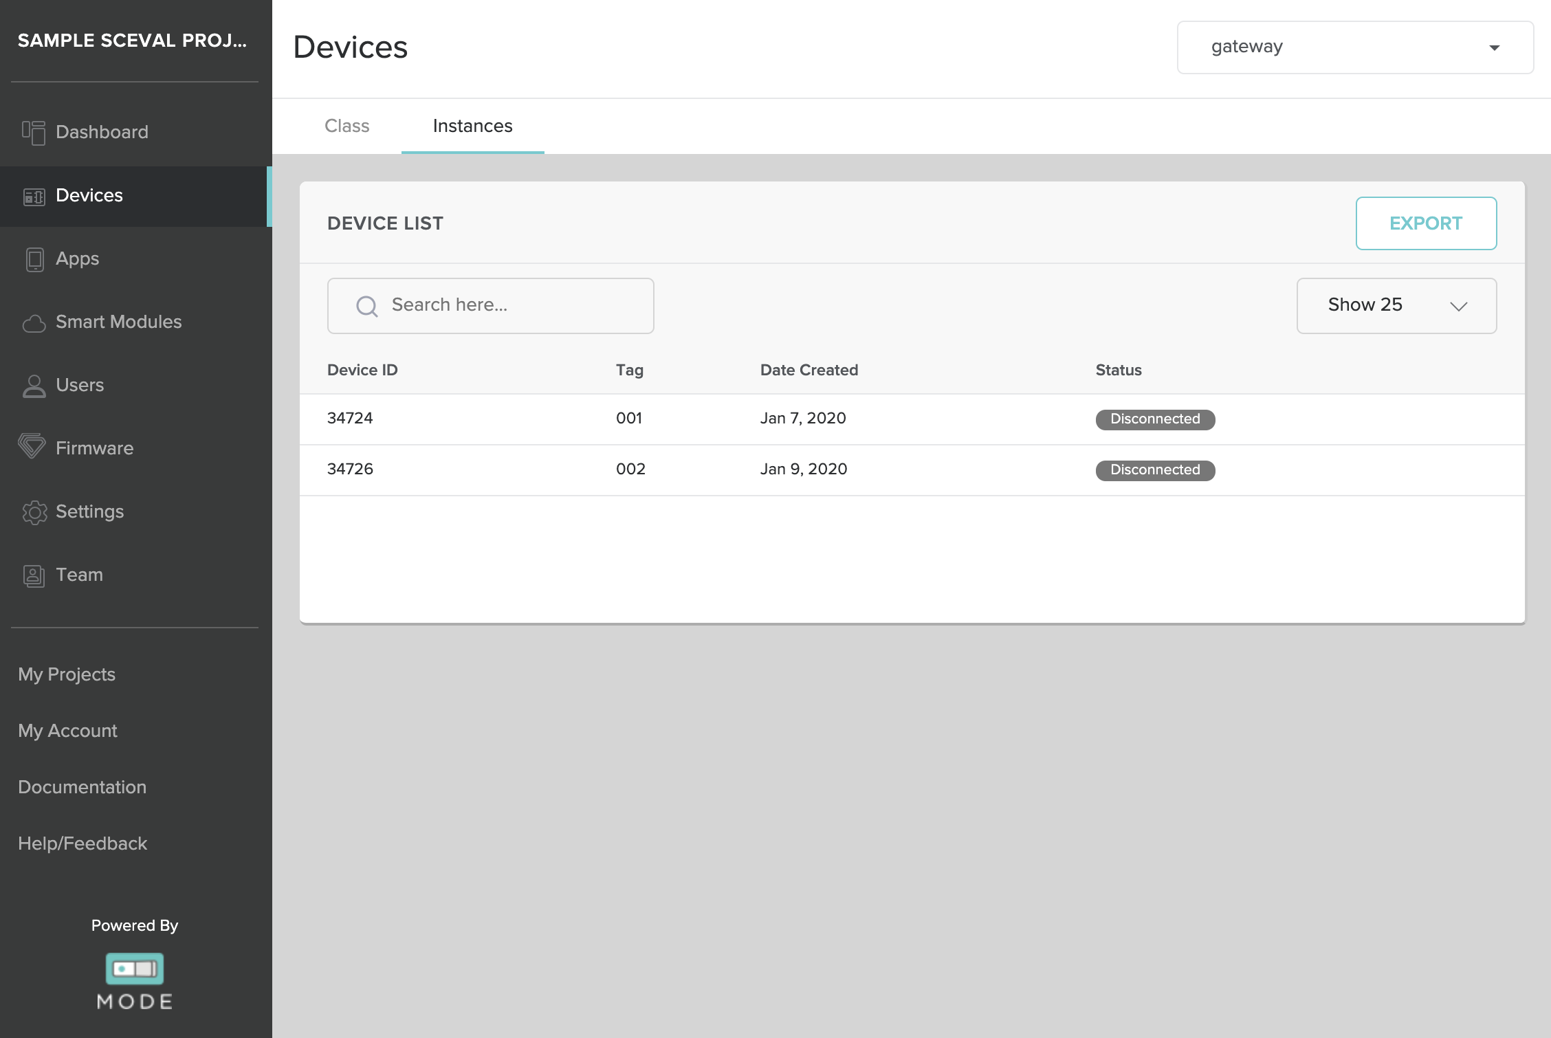The width and height of the screenshot is (1551, 1038).
Task: Click Disconnected badge for device 34726
Action: click(x=1155, y=470)
